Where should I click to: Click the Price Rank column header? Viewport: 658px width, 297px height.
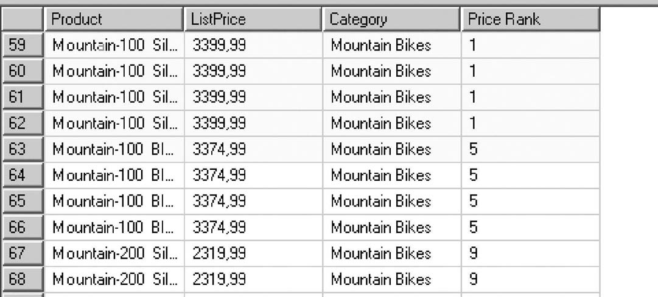tap(531, 19)
